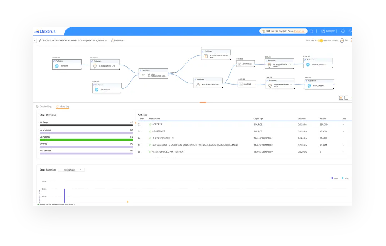Switch to the Detailed Log tab

click(44, 106)
